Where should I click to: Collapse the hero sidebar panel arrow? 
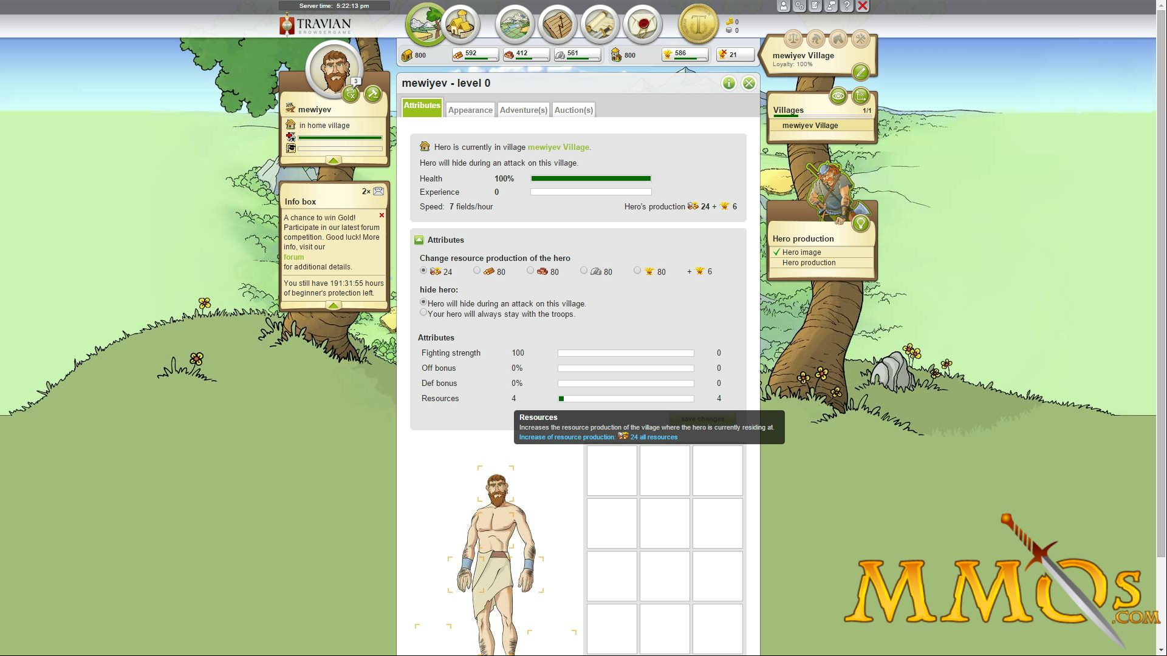coord(334,160)
